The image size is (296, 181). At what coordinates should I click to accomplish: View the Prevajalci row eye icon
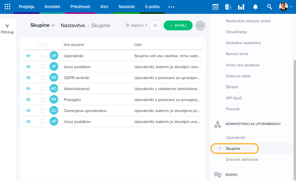28,100
